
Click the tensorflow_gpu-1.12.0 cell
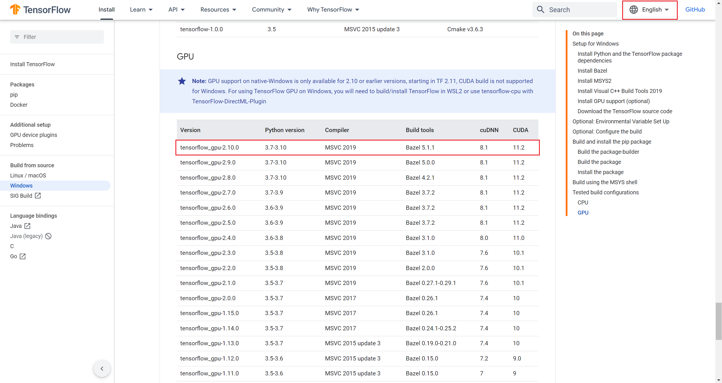pyautogui.click(x=209, y=358)
